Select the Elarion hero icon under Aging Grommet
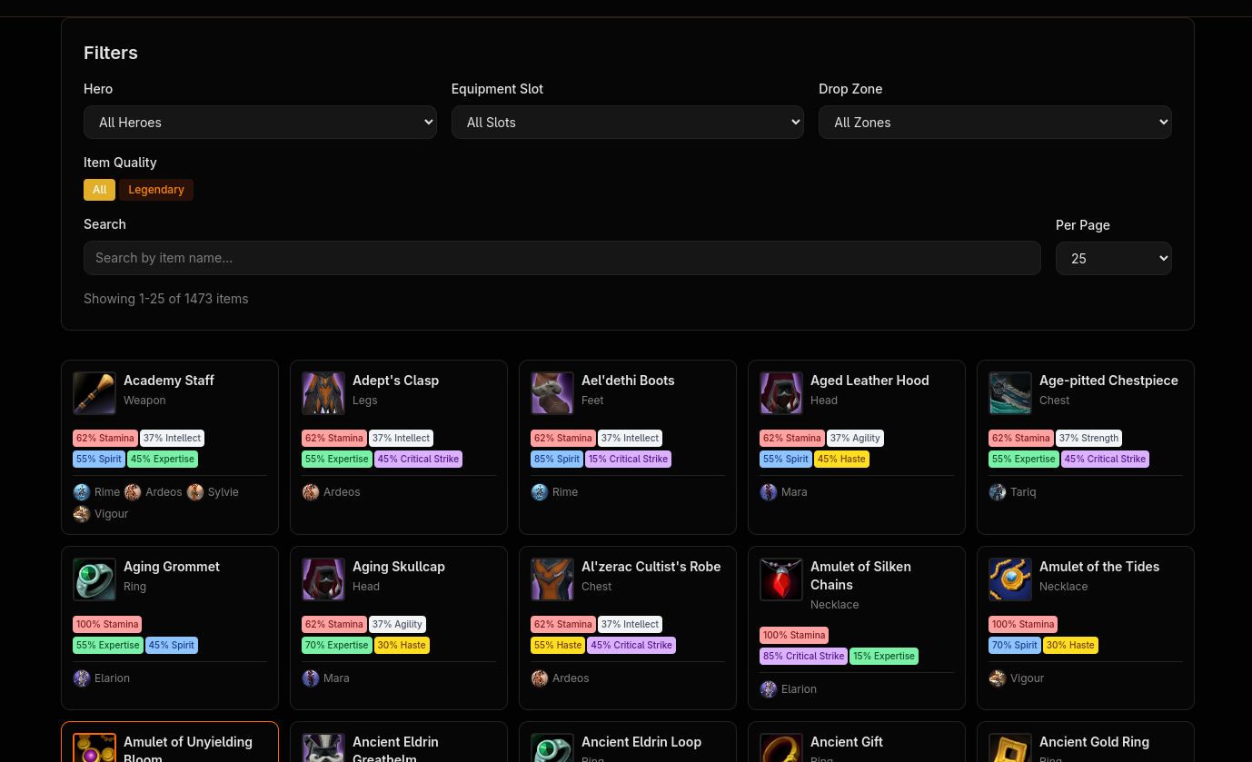Image resolution: width=1252 pixels, height=762 pixels. point(82,678)
